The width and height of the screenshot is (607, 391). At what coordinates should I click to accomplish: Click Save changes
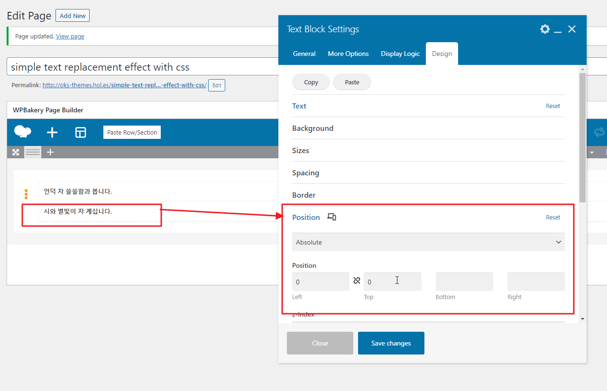point(391,343)
